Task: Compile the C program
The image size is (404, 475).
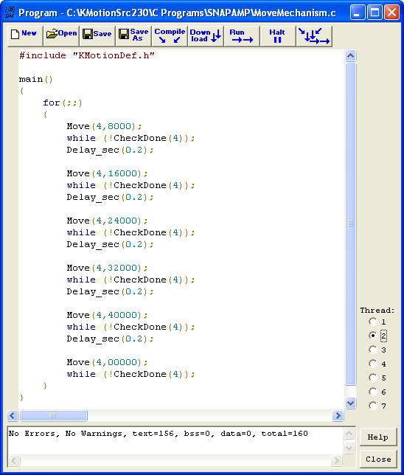Action: (170, 35)
